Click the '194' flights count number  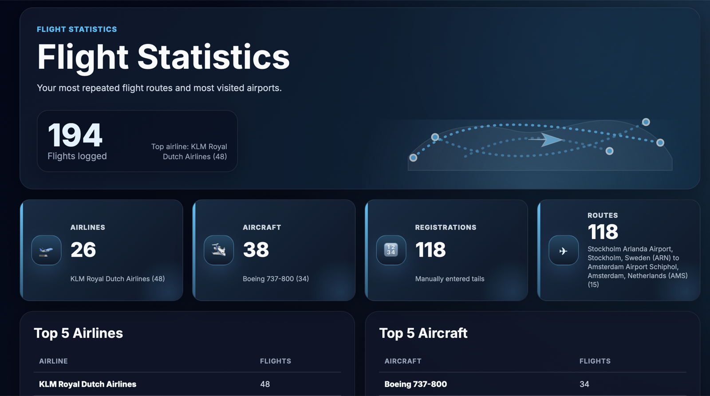point(75,135)
